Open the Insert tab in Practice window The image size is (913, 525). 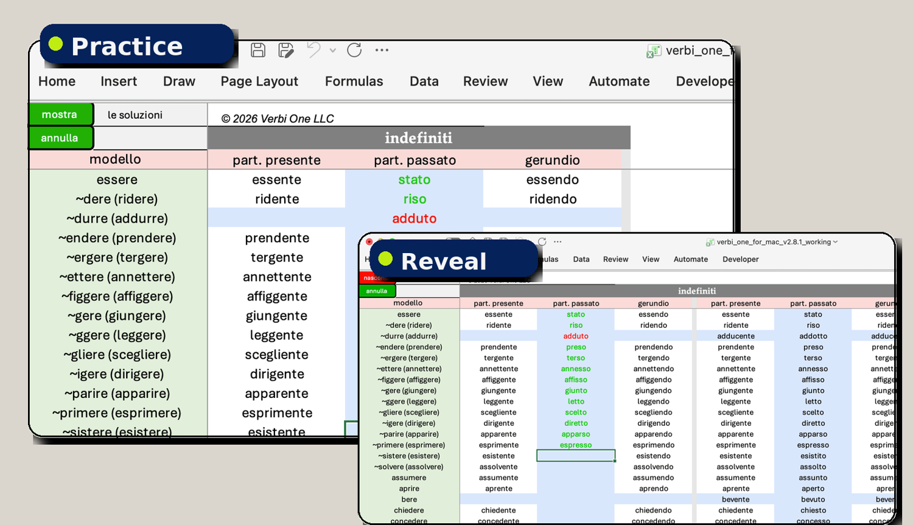(119, 82)
